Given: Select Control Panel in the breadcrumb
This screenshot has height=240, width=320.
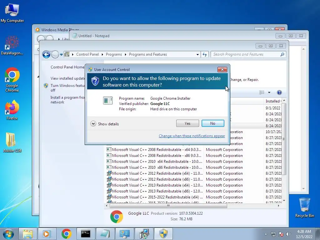Looking at the screenshot, I should [87, 54].
